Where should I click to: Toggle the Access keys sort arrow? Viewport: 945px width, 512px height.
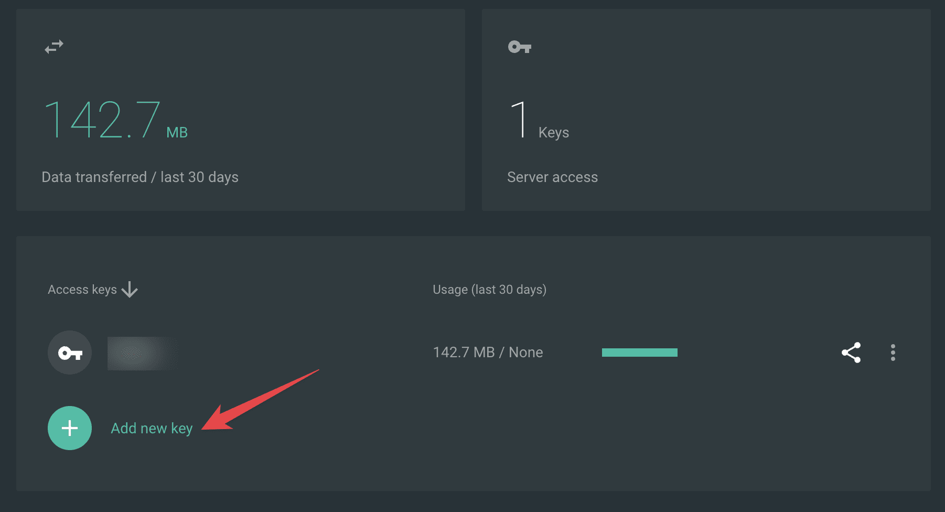coord(130,290)
